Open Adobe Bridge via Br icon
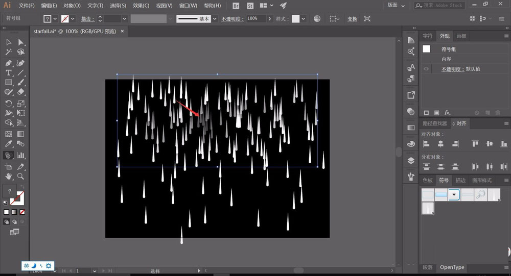This screenshot has height=276, width=511. click(236, 6)
